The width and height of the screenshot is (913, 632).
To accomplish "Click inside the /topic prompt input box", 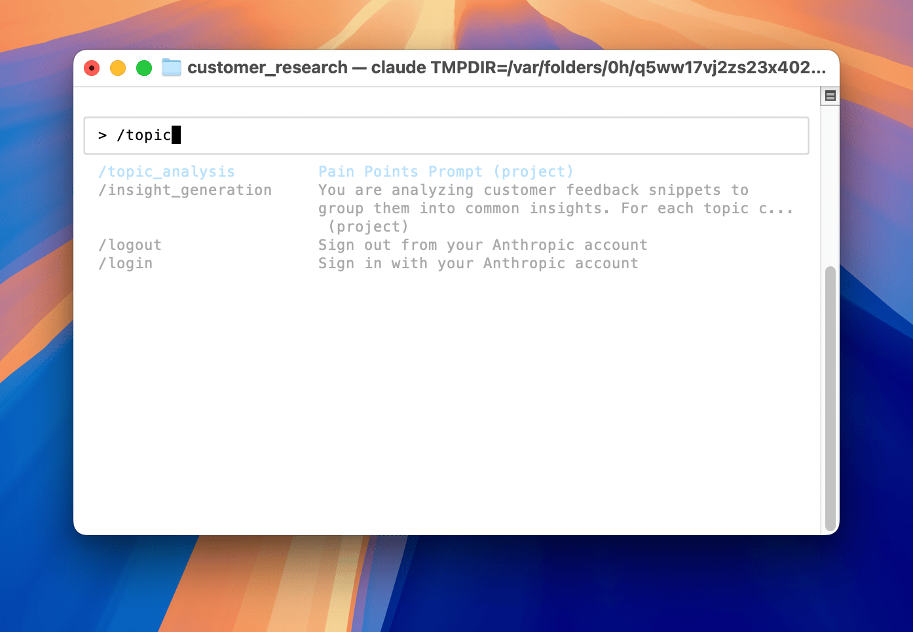I will [x=447, y=136].
